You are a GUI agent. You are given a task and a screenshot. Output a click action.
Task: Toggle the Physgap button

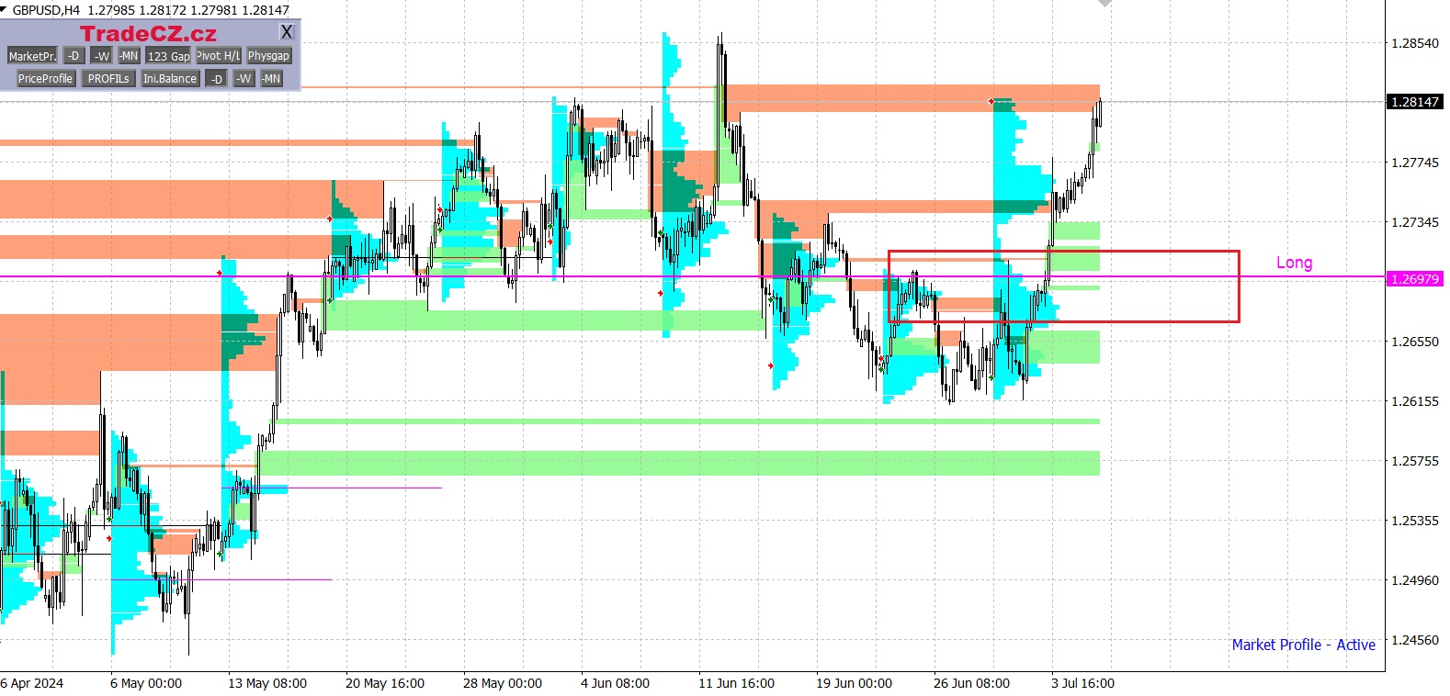tap(268, 56)
